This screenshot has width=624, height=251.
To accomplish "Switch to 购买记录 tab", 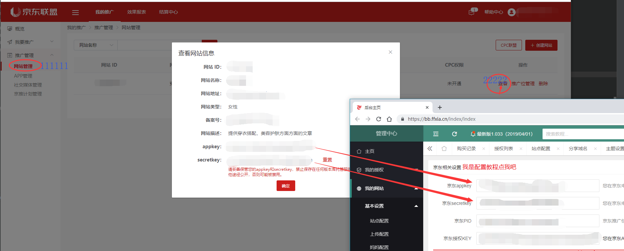I will pyautogui.click(x=466, y=149).
